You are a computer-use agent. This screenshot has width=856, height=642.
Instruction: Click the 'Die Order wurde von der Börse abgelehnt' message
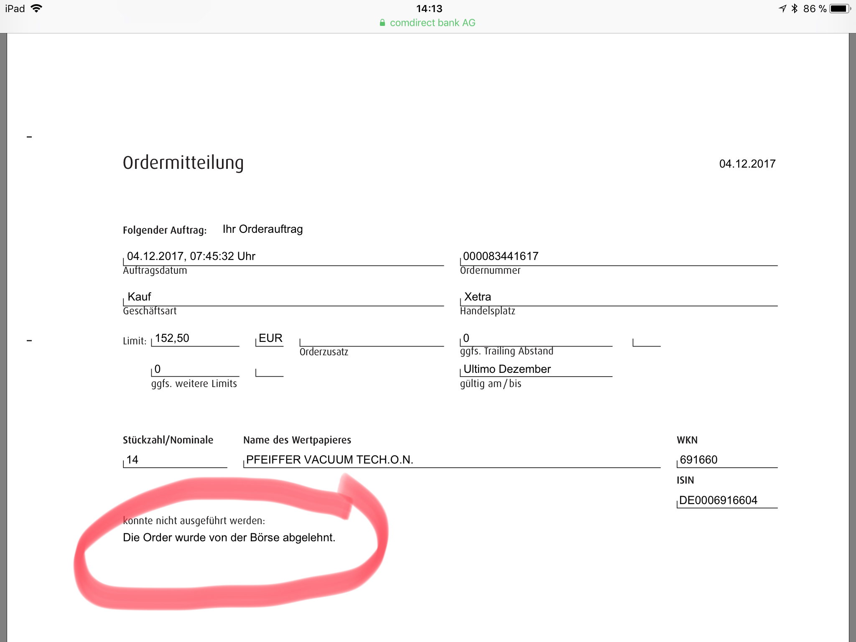tap(229, 538)
